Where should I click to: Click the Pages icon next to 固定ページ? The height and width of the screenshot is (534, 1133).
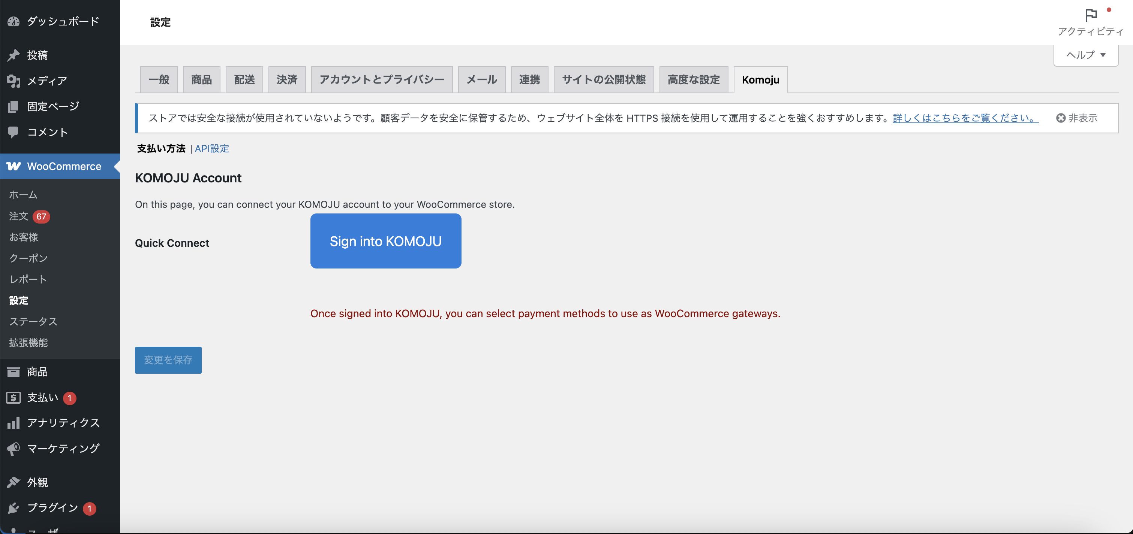pyautogui.click(x=13, y=106)
